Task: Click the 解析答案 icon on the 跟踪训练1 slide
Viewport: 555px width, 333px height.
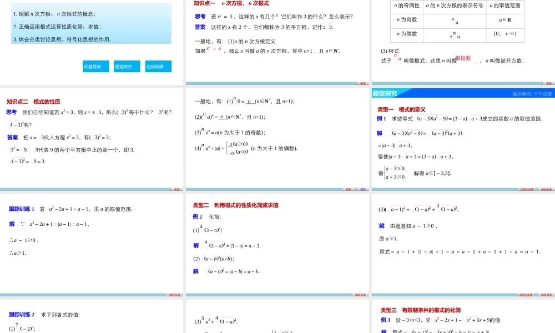Action: 174,294
